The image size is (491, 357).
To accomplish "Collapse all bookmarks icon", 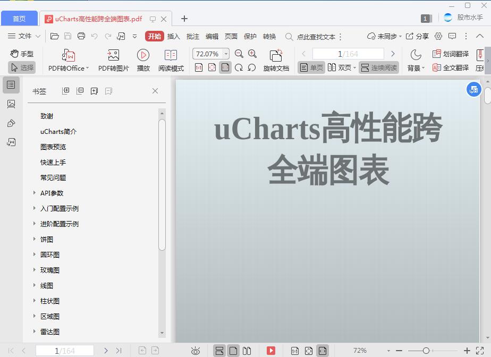I will (80, 91).
